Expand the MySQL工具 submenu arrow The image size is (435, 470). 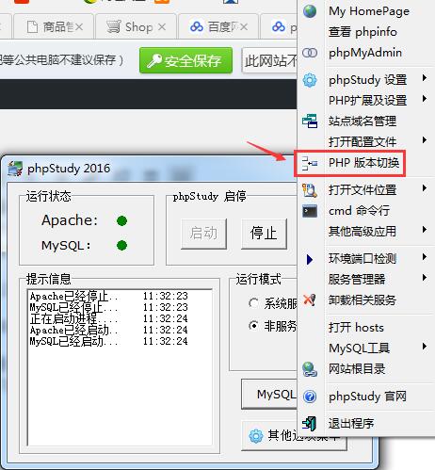pos(425,347)
